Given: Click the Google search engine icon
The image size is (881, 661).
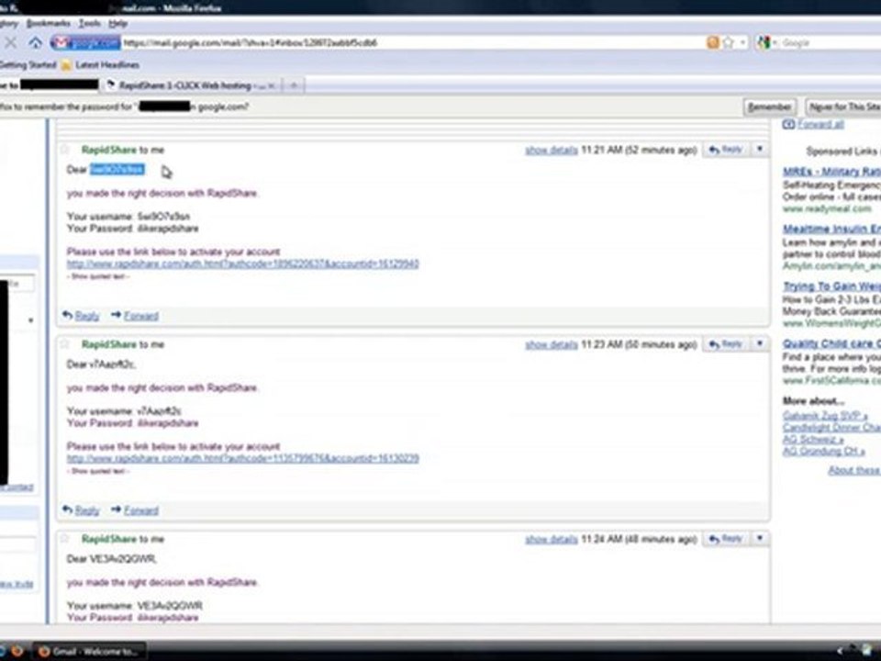Looking at the screenshot, I should 764,43.
